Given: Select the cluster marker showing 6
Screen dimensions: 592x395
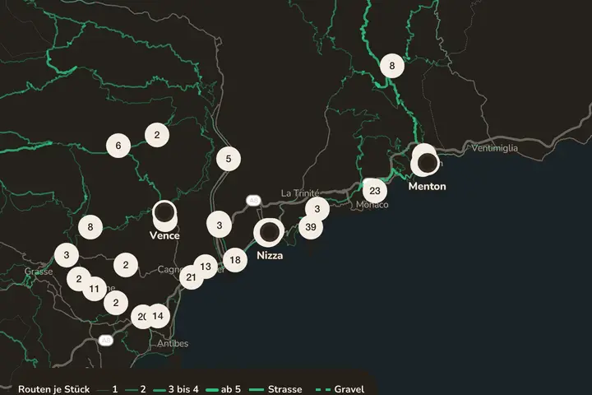Looking at the screenshot, I should (x=118, y=146).
